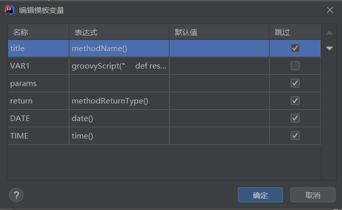This screenshot has height=210, width=342.
Task: Click the 表达式 column header
Action: click(x=119, y=32)
